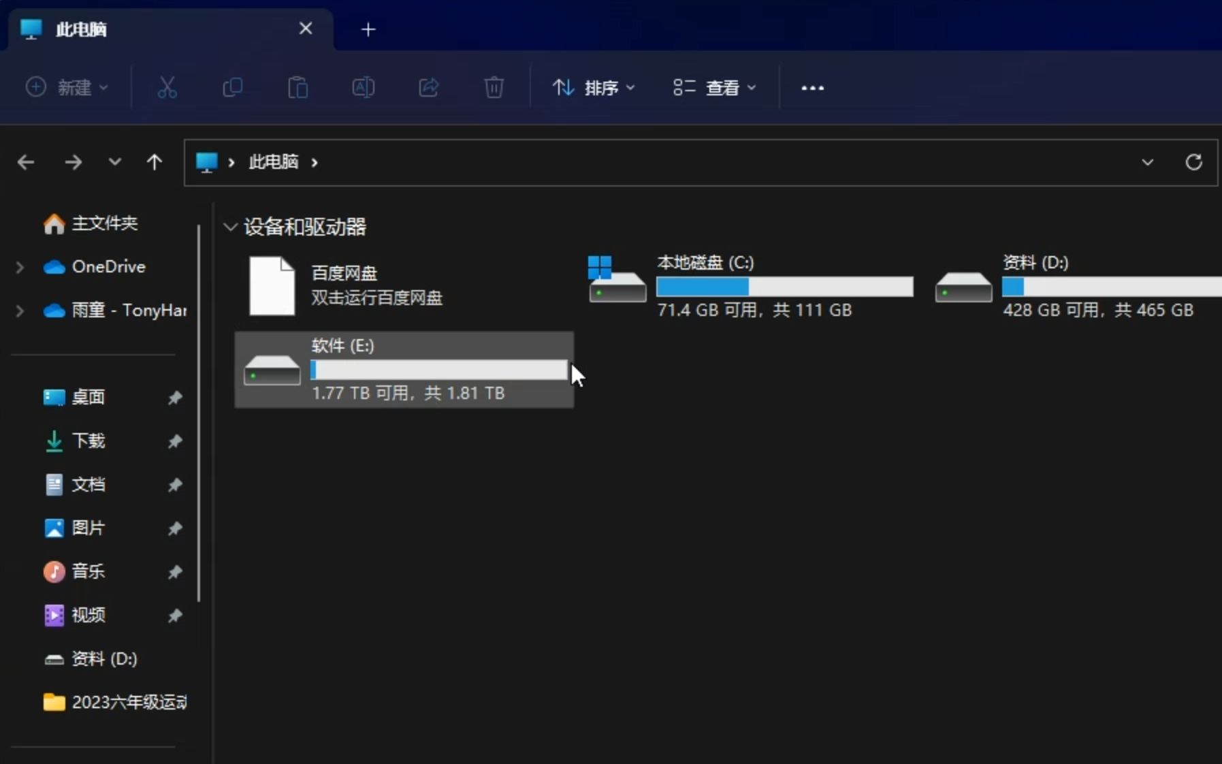Click the Delete trash icon
Viewport: 1222px width, 764px height.
click(x=494, y=88)
